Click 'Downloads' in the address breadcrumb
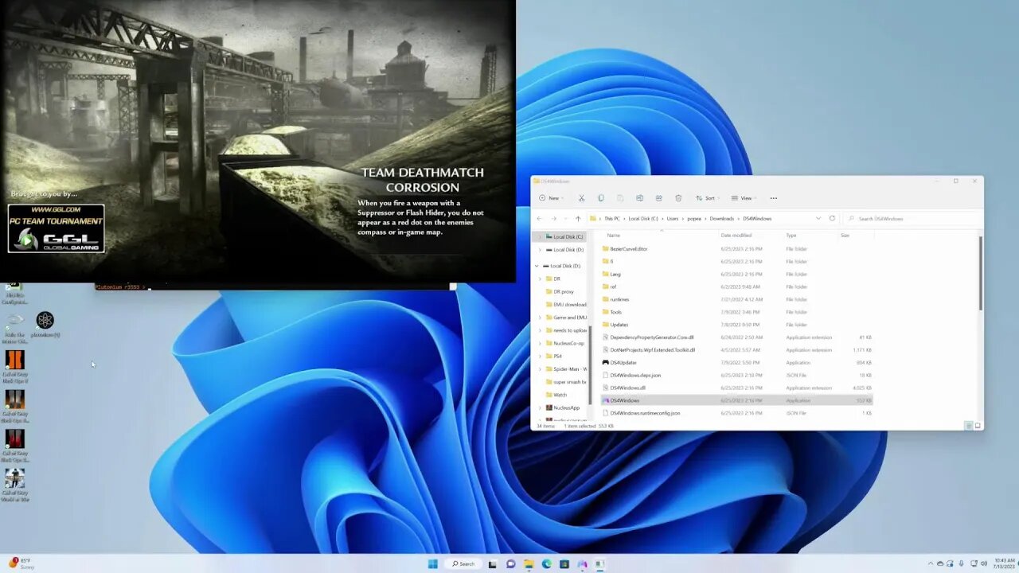The height and width of the screenshot is (573, 1019). point(722,218)
